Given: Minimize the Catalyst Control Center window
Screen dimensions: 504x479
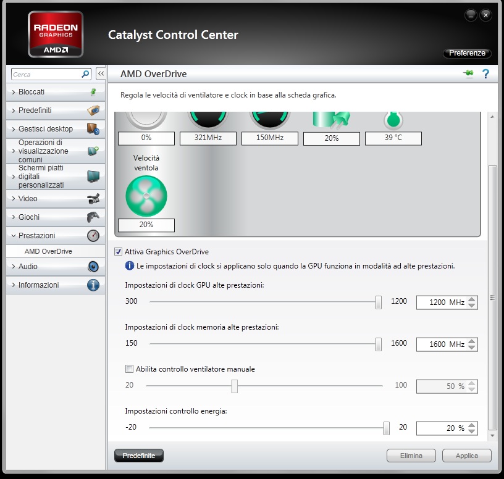Looking at the screenshot, I should coord(471,15).
